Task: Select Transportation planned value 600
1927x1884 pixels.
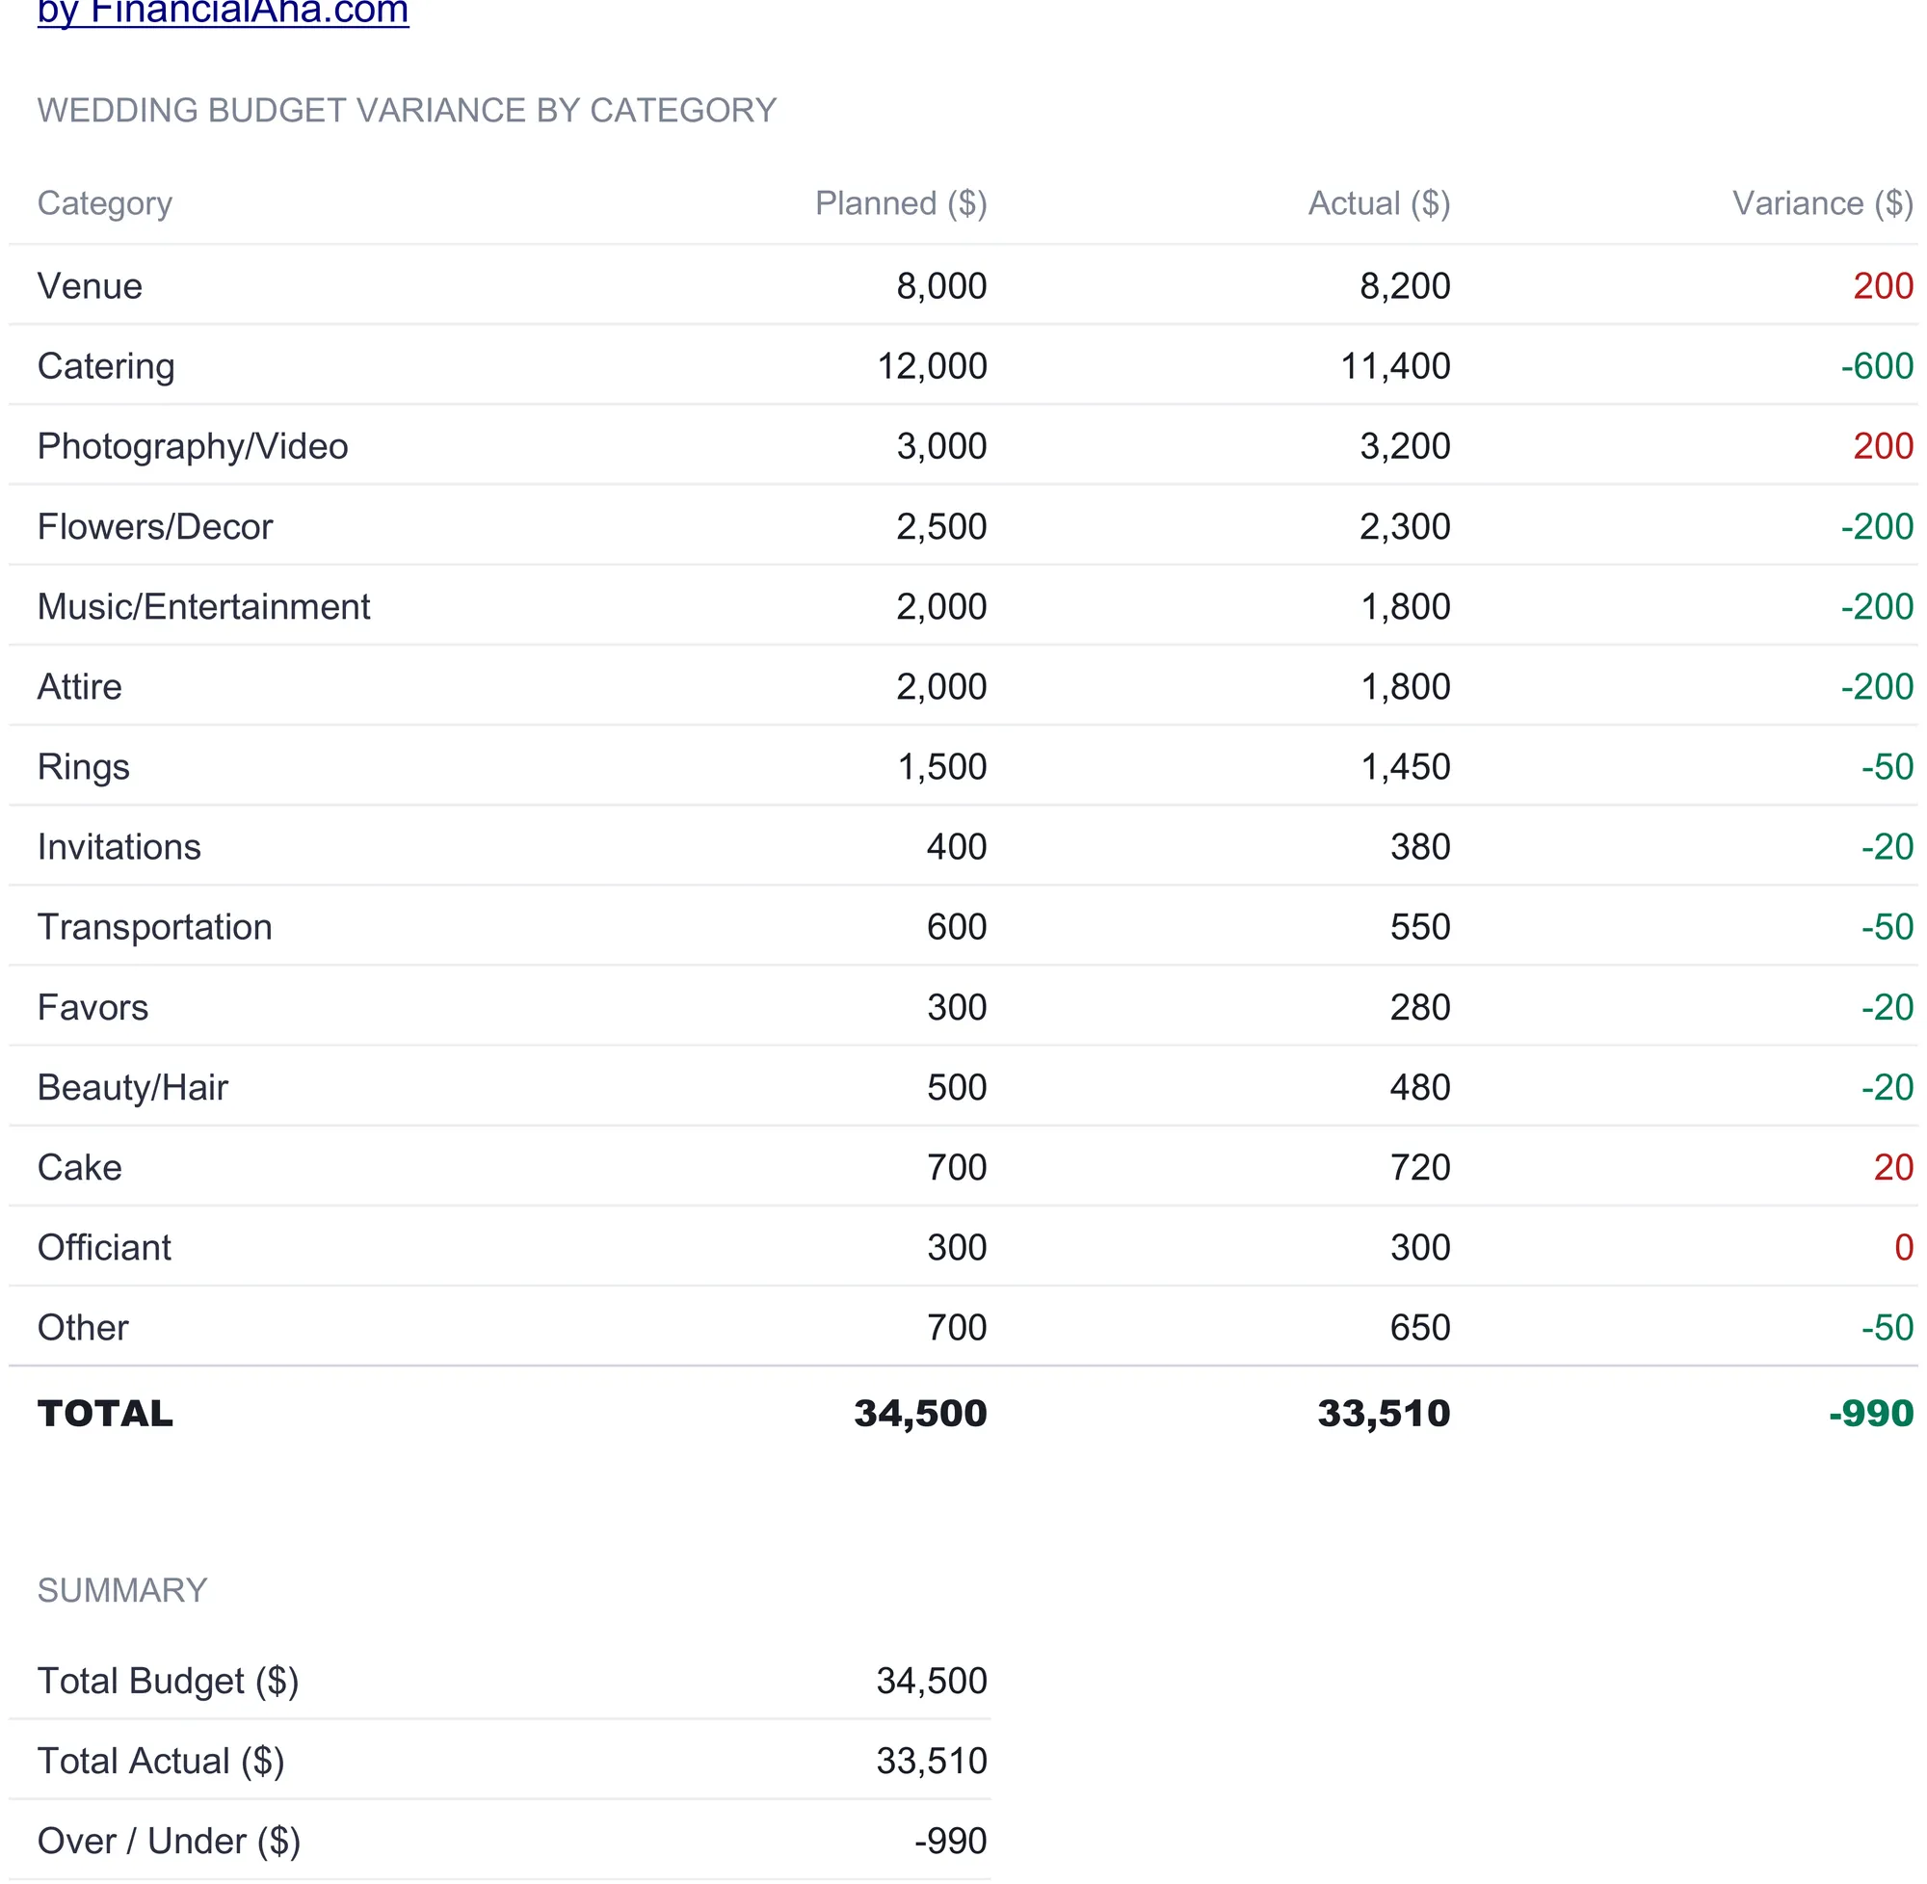Action: (957, 927)
